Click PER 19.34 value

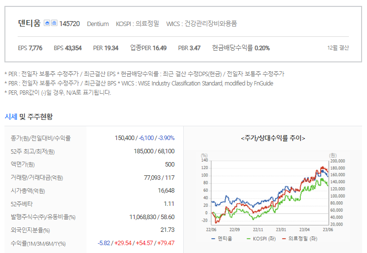(106, 48)
